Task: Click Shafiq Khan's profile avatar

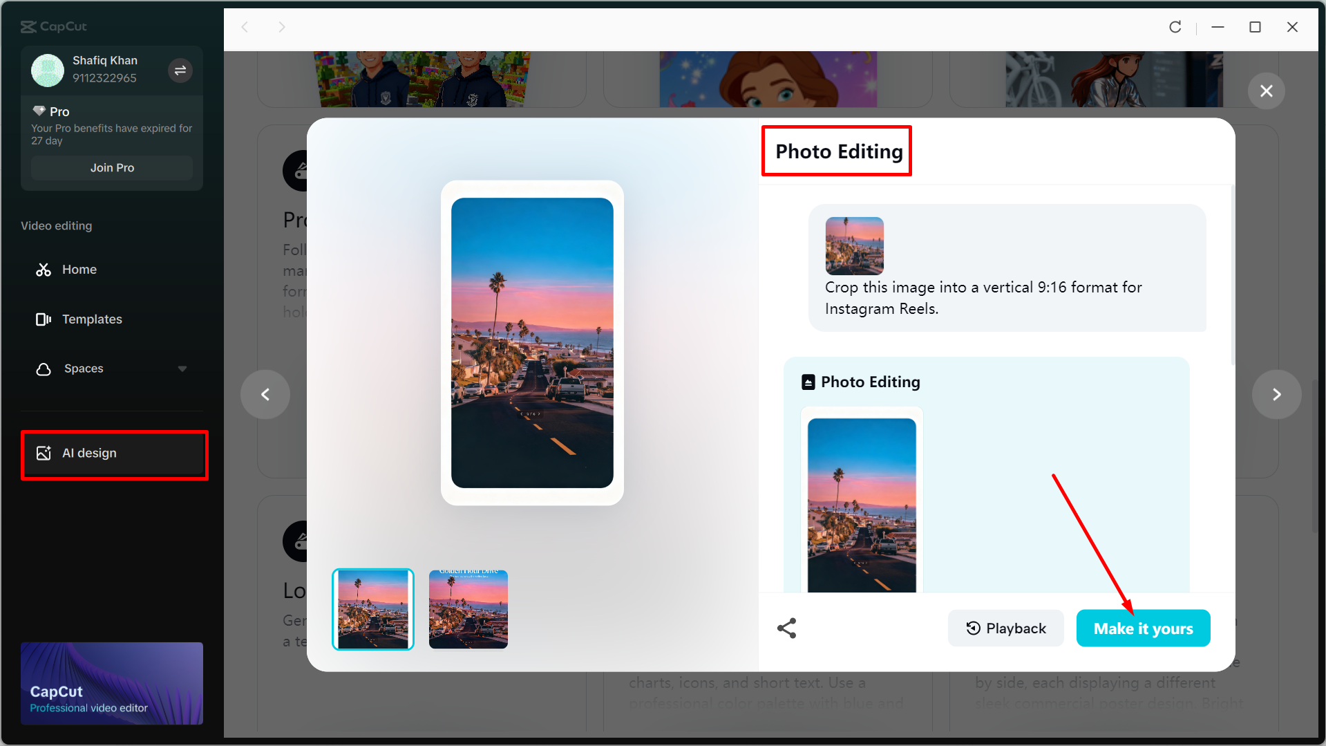Action: pyautogui.click(x=47, y=70)
